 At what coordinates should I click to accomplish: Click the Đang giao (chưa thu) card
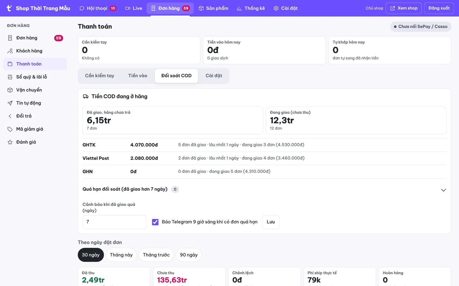tap(356, 120)
